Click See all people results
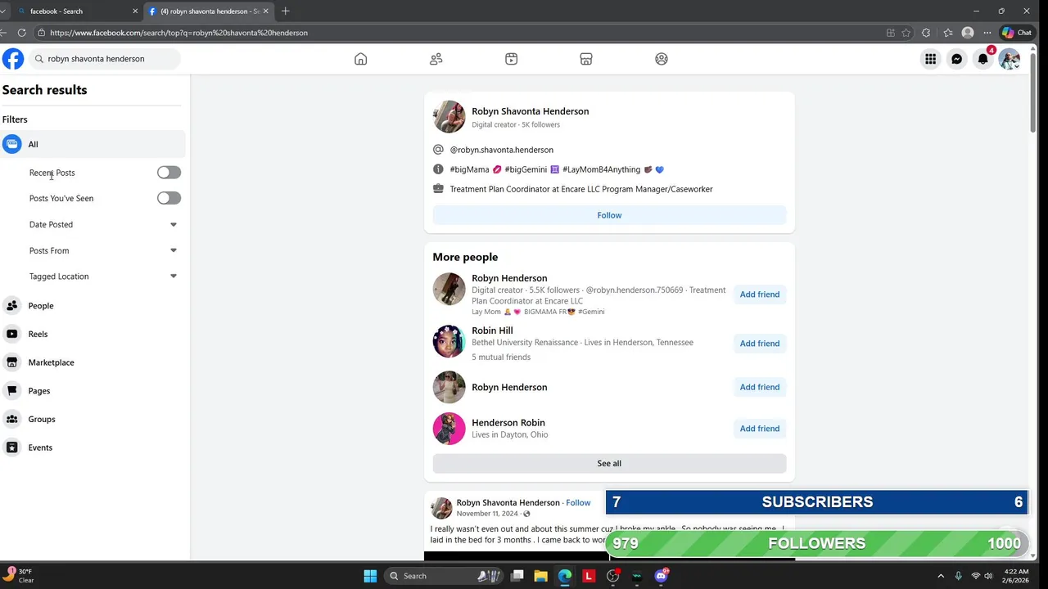 (609, 463)
